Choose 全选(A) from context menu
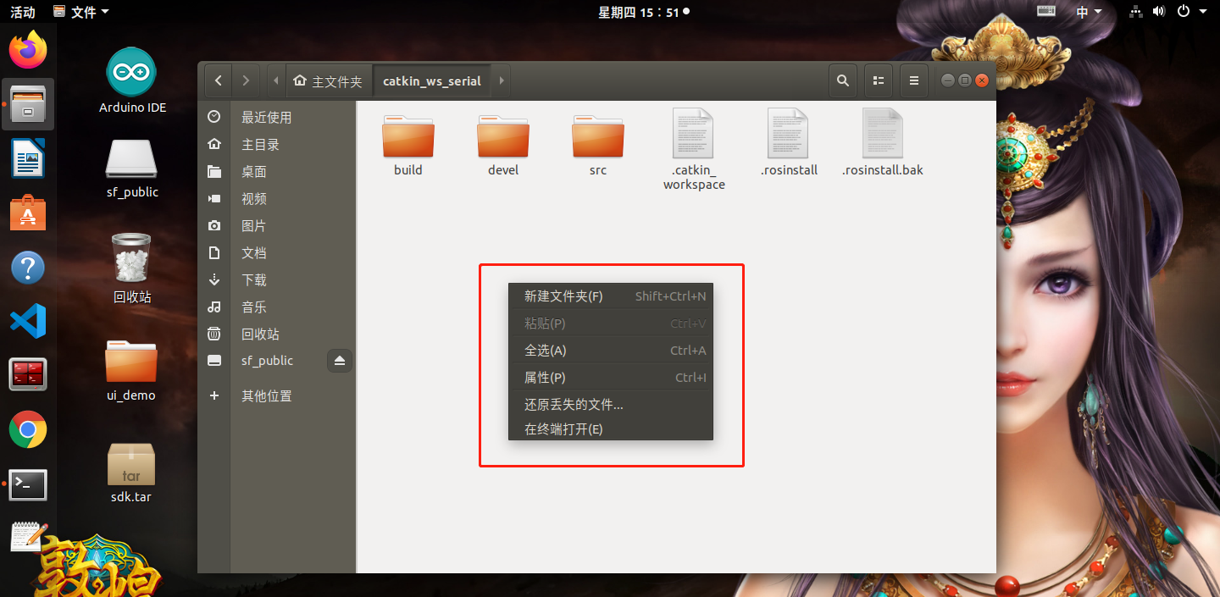Image resolution: width=1220 pixels, height=597 pixels. 611,351
